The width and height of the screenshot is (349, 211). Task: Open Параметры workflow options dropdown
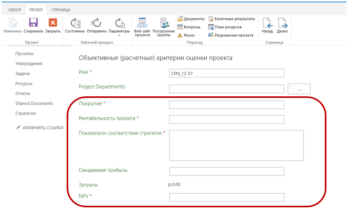tap(119, 27)
